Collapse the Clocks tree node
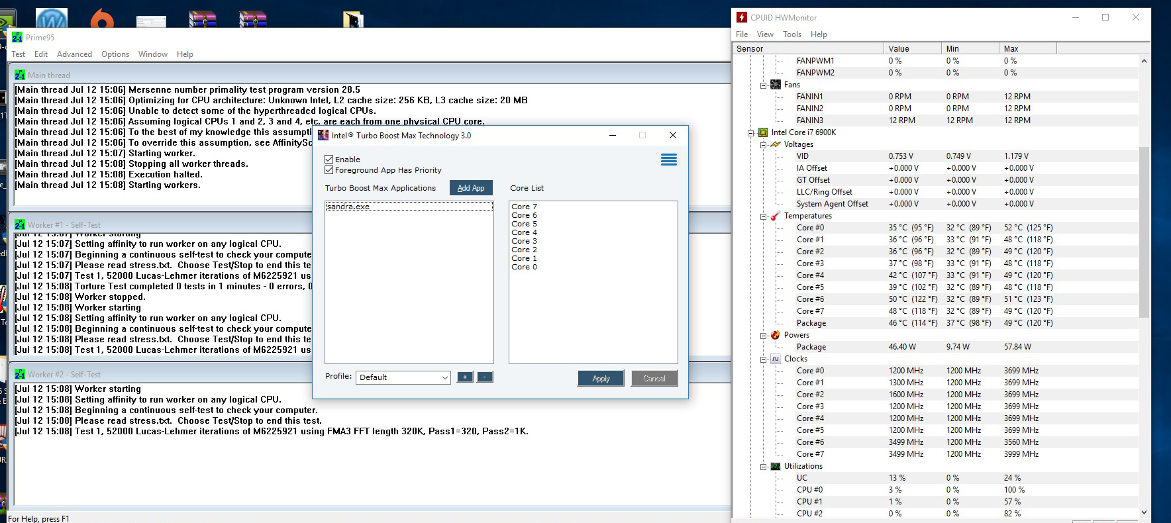The width and height of the screenshot is (1171, 523). (x=763, y=359)
